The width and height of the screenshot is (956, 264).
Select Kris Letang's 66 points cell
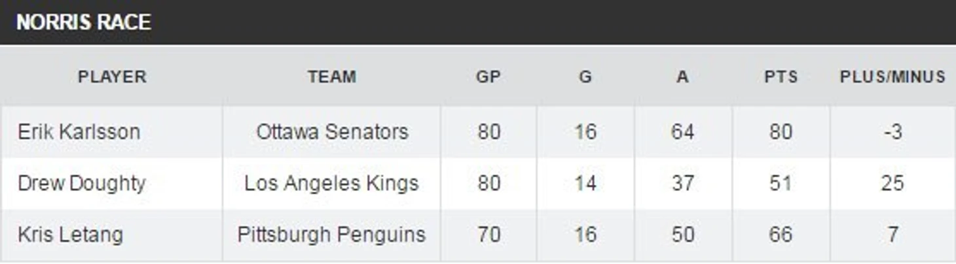click(x=781, y=235)
